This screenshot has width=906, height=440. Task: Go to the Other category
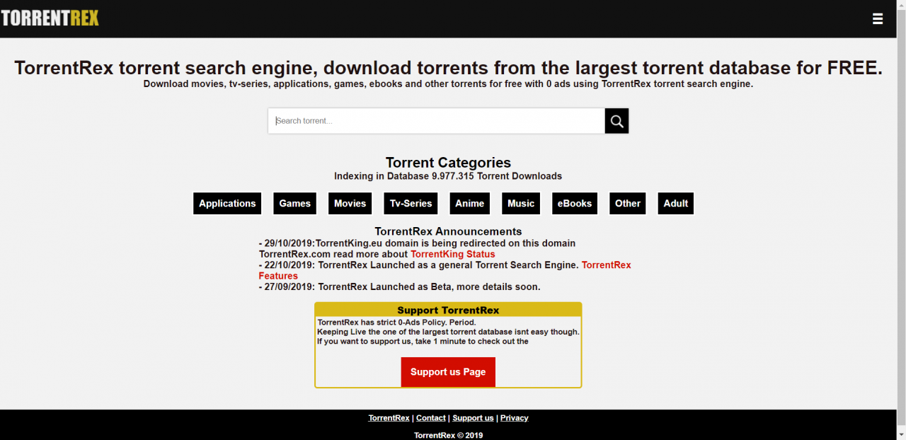(x=628, y=204)
